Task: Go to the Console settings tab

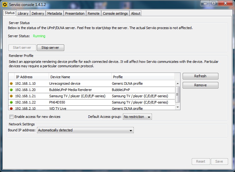Action: [x=115, y=13]
